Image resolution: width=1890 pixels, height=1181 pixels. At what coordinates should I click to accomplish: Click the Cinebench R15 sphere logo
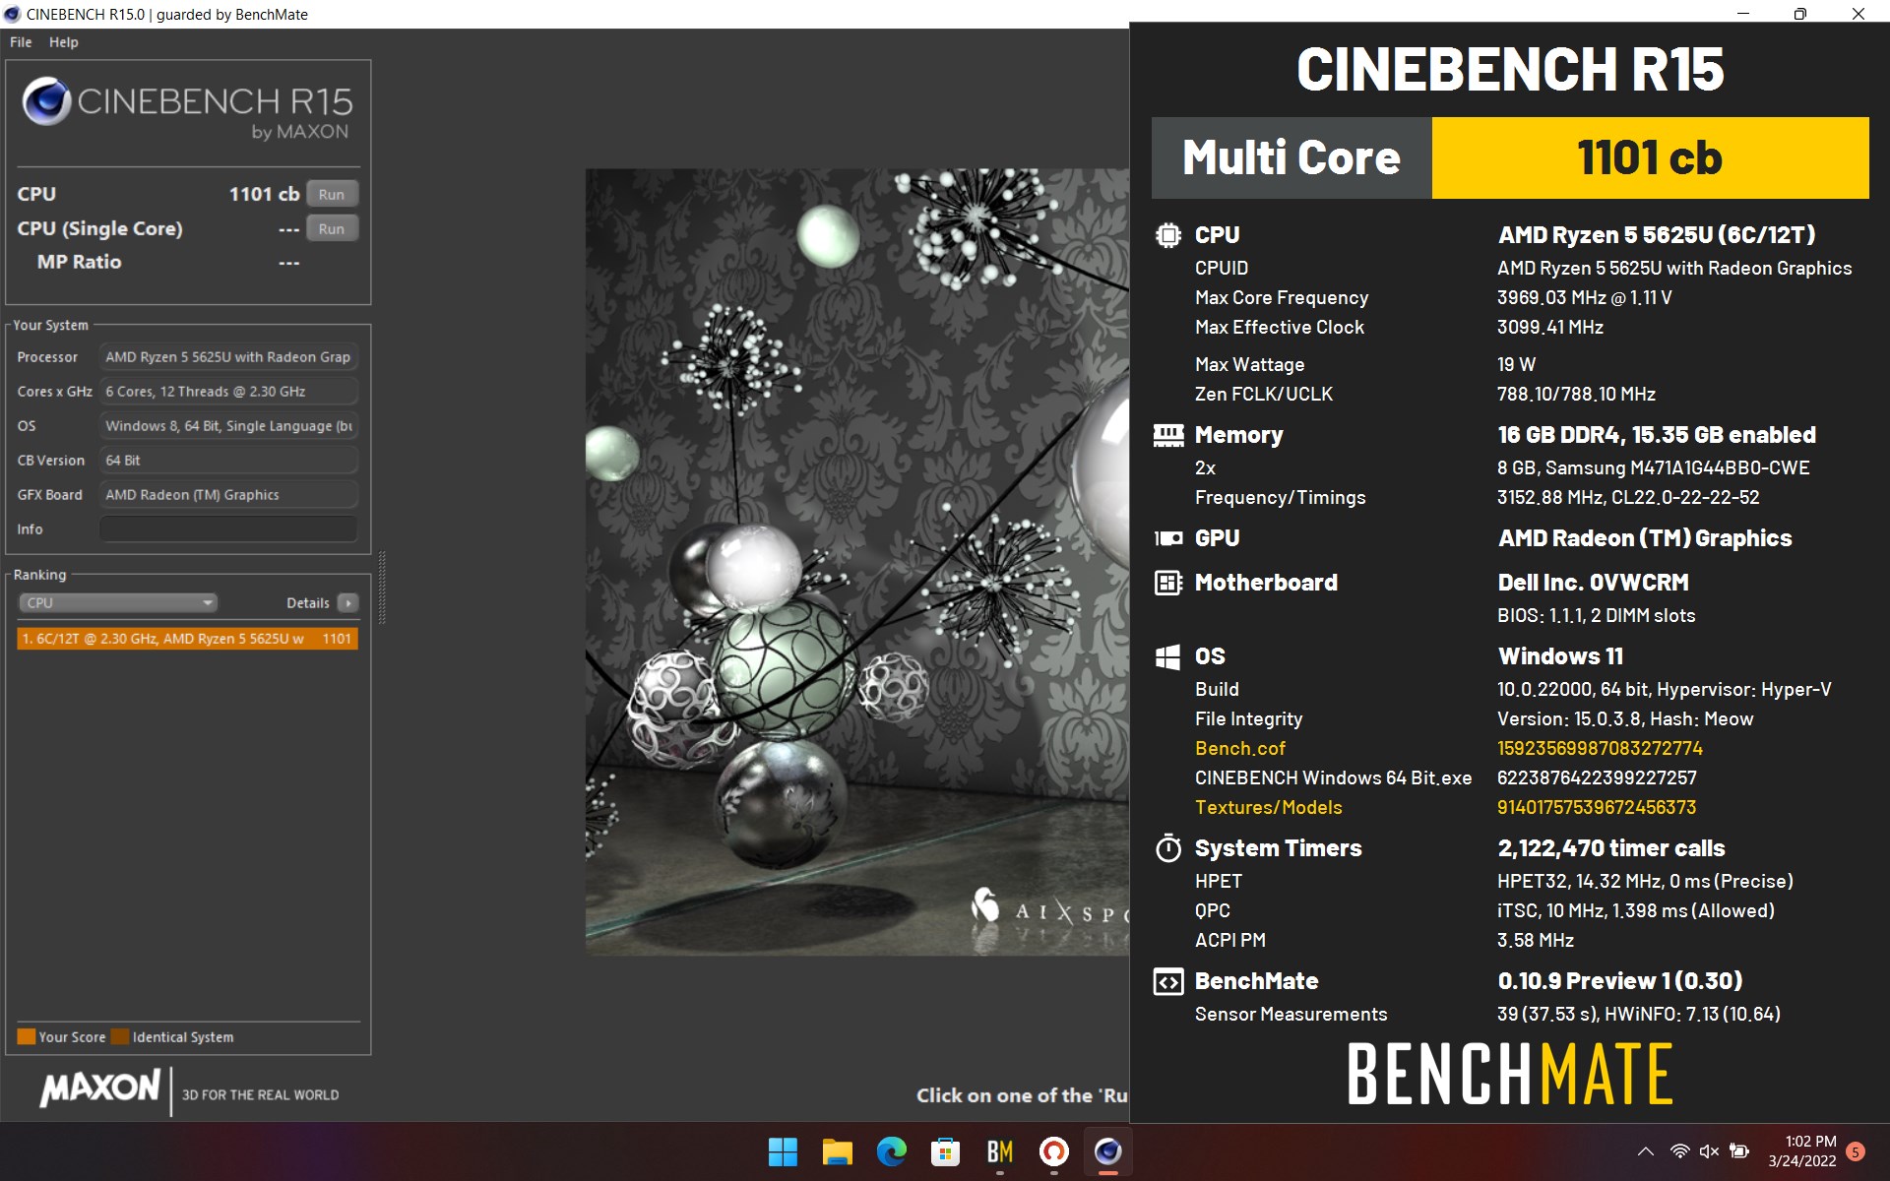click(x=46, y=101)
